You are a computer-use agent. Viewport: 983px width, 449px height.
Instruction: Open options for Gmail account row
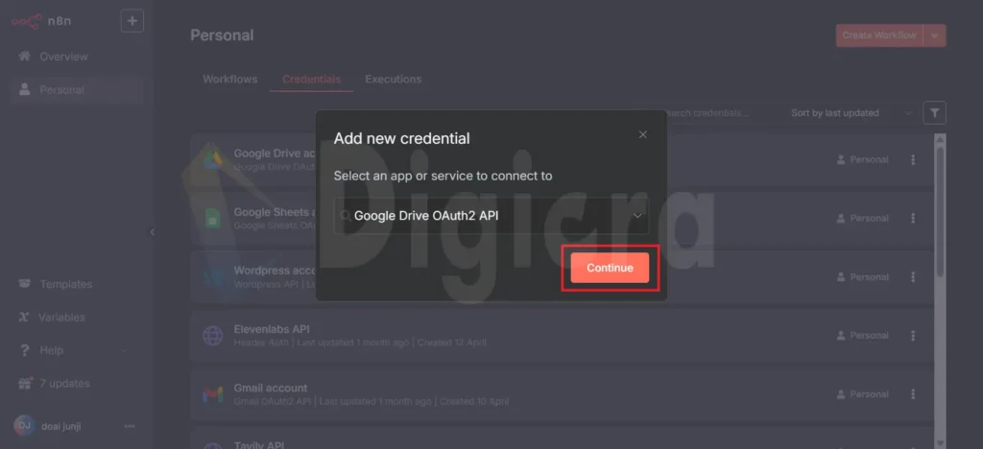point(913,394)
